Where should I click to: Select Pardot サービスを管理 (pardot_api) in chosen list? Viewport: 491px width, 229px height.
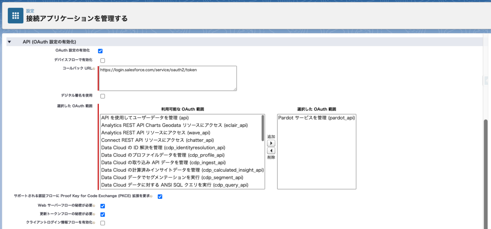[x=316, y=118]
